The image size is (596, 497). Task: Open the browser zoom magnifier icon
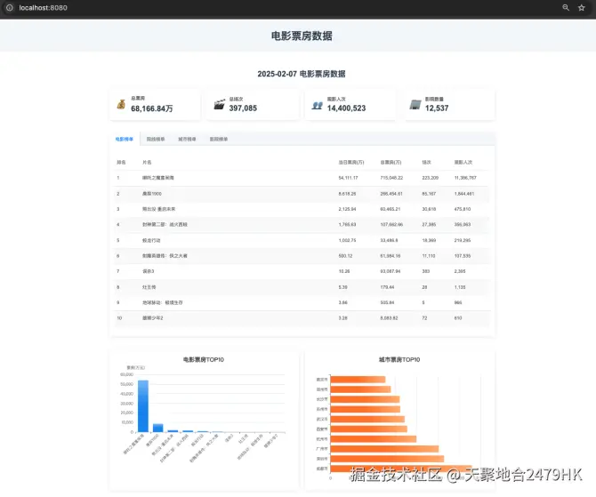[566, 8]
